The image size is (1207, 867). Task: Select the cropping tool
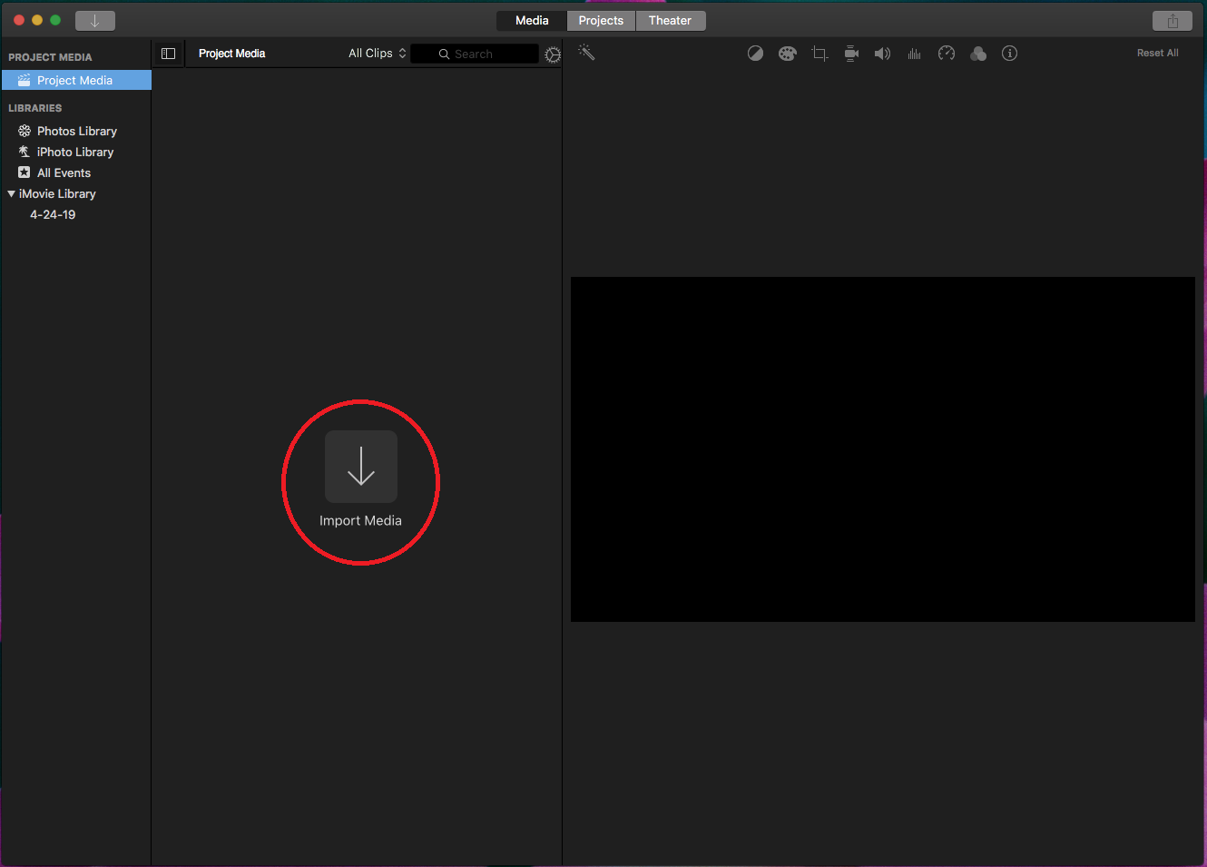click(x=819, y=54)
